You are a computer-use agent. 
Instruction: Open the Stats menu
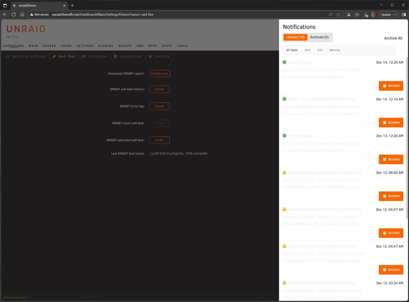167,46
